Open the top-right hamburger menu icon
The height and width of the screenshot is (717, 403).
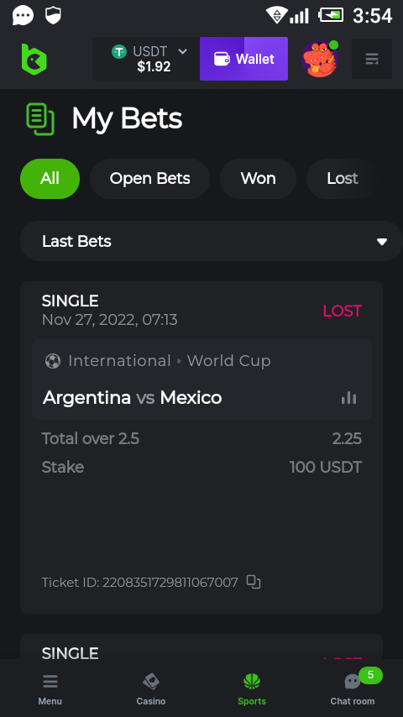[x=371, y=59]
